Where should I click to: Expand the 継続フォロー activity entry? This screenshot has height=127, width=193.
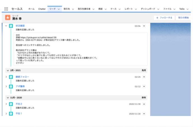6,77
